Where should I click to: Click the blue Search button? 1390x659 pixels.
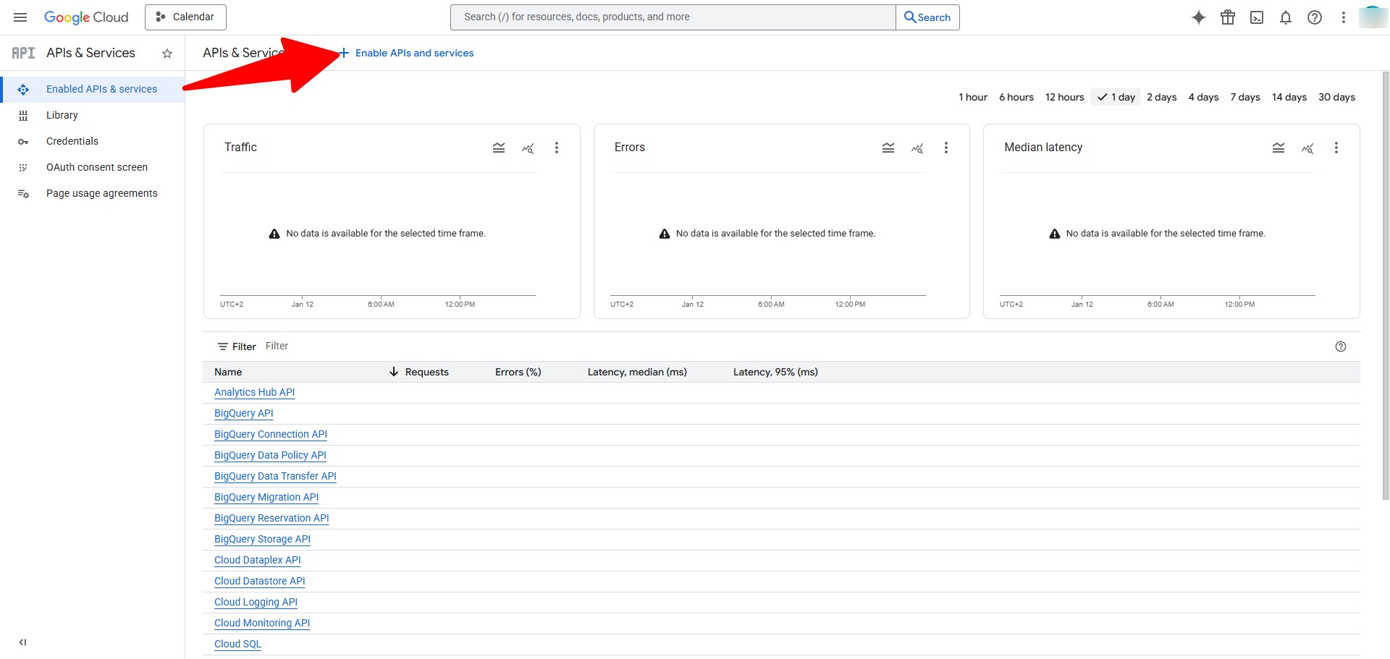[927, 17]
